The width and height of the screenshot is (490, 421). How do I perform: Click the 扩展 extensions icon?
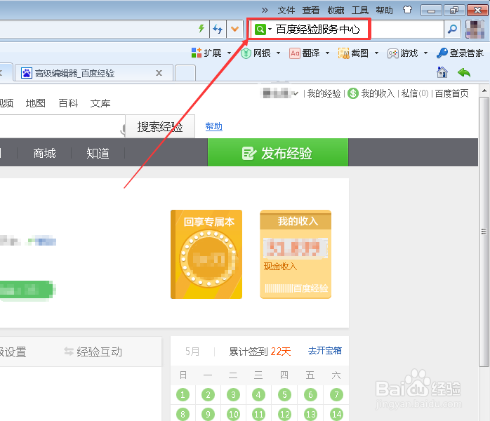point(197,53)
